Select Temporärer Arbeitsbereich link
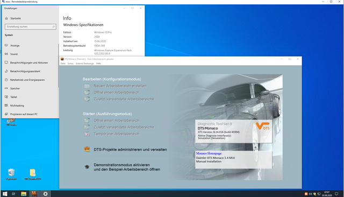The height and width of the screenshot is (197, 344). [x=117, y=133]
